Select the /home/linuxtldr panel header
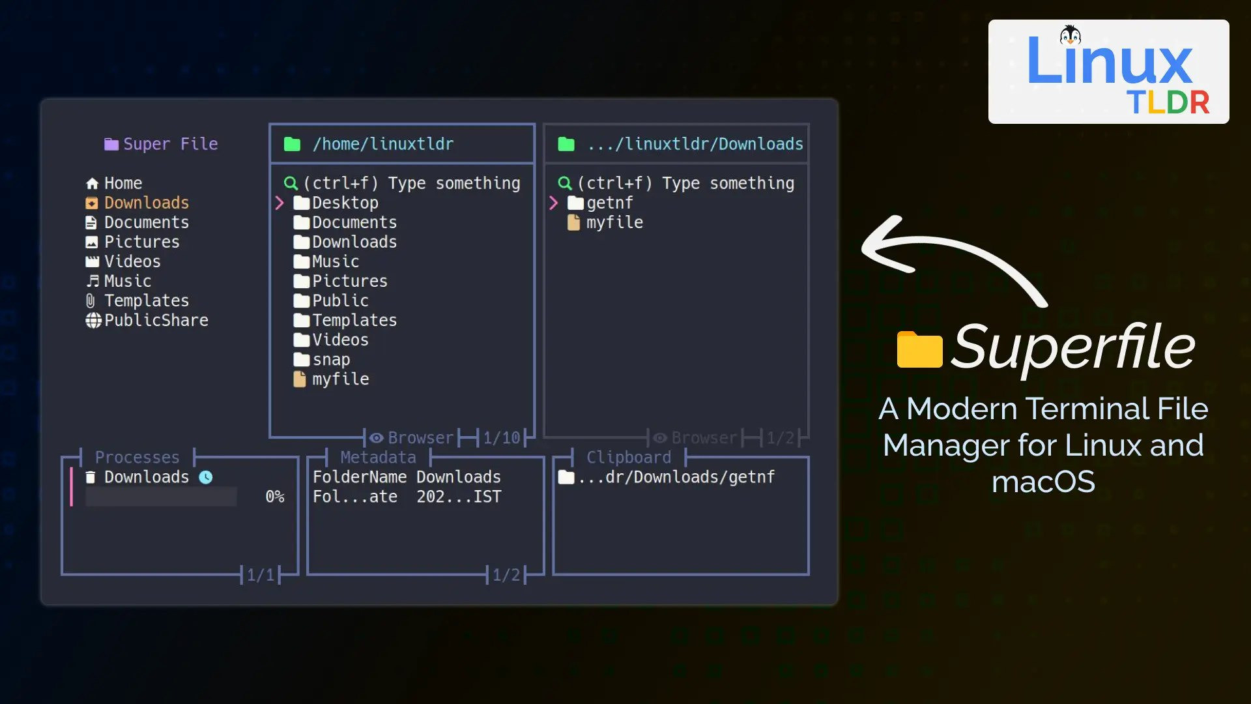 [x=402, y=143]
